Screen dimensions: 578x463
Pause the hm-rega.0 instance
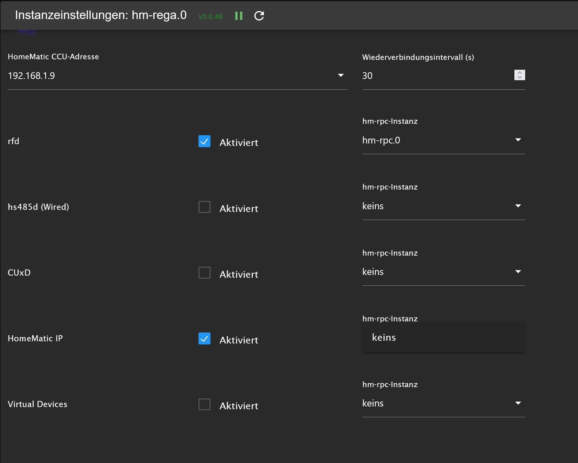coord(239,16)
